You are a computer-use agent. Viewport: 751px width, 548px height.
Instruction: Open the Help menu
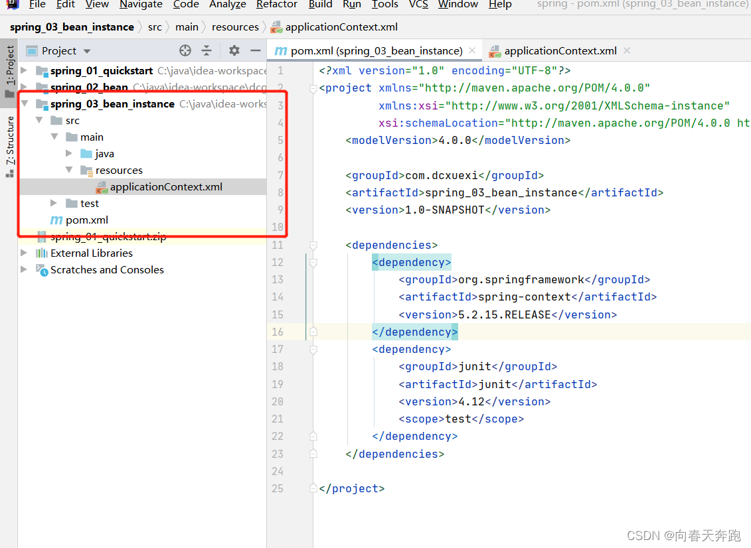pos(500,4)
